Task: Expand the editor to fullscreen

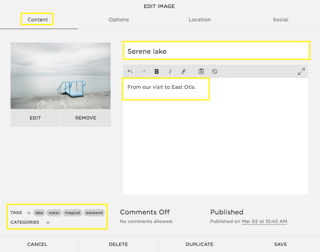Action: 301,71
